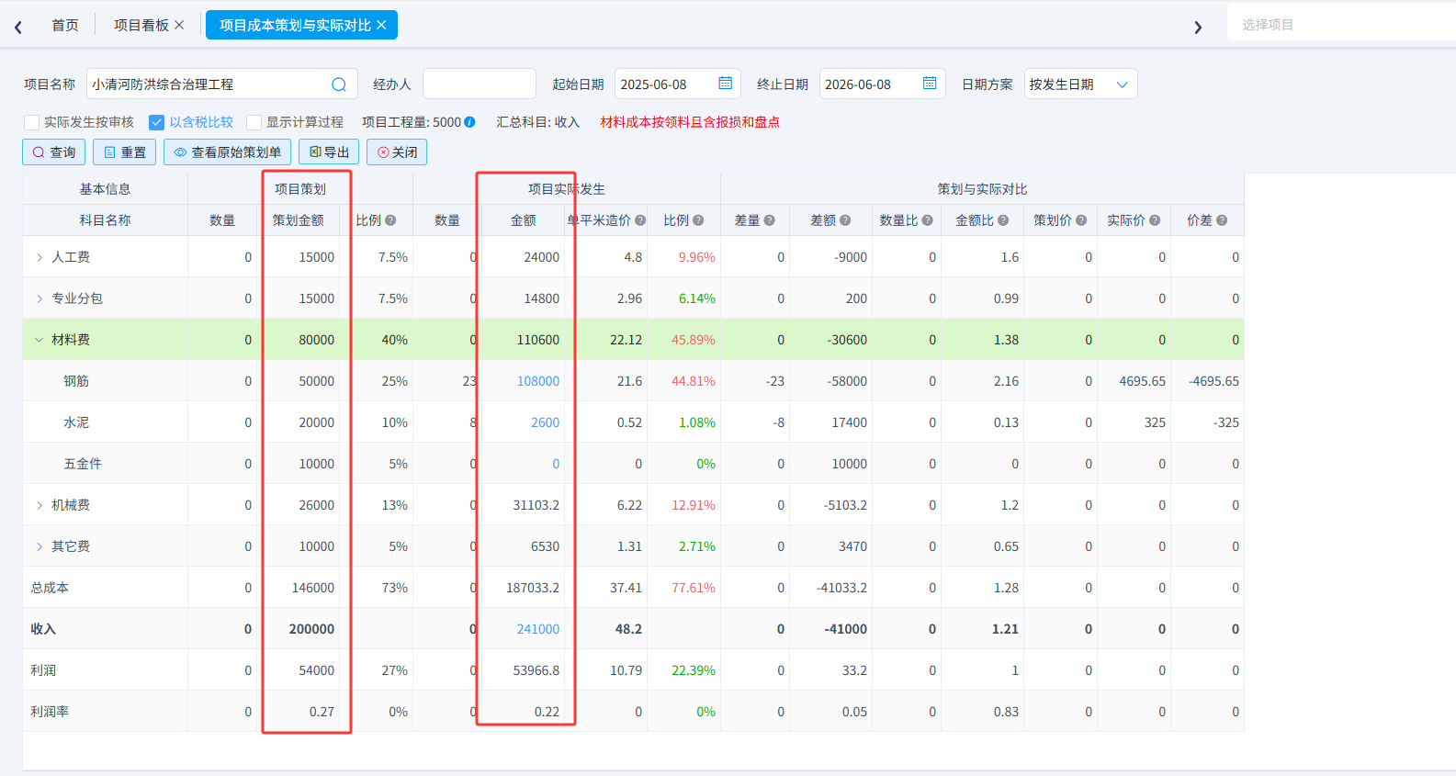Expand the 人工费 row
1456x776 pixels.
coord(40,257)
